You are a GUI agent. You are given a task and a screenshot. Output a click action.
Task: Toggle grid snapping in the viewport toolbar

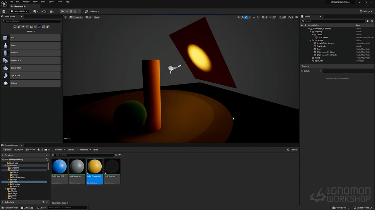(x=263, y=17)
